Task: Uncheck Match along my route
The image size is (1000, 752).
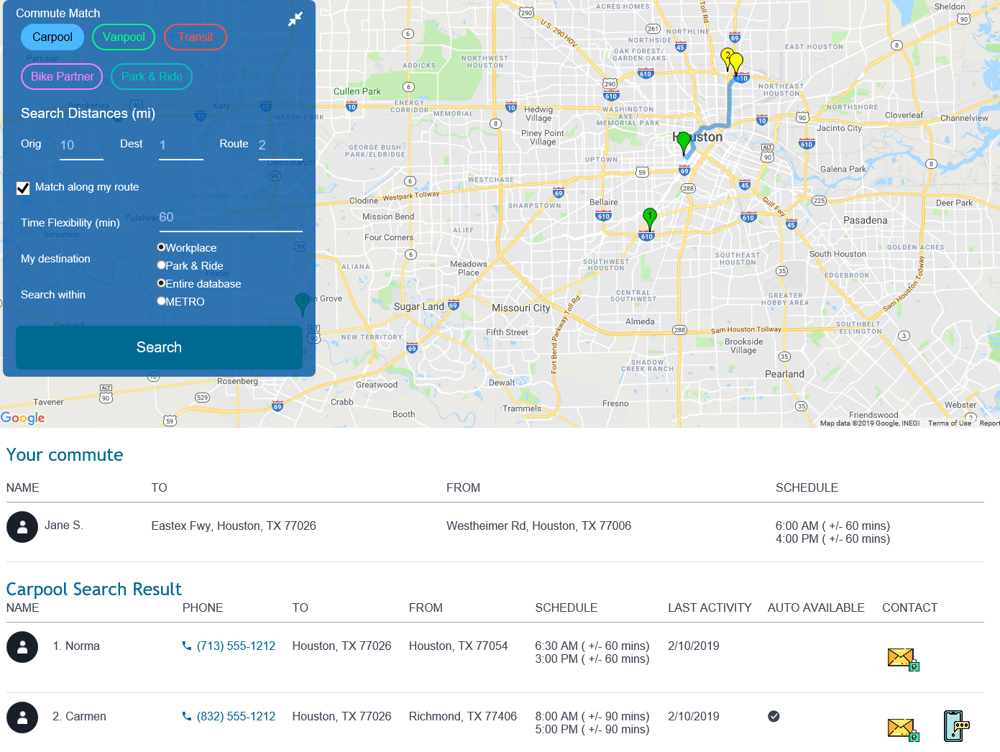Action: [x=22, y=188]
